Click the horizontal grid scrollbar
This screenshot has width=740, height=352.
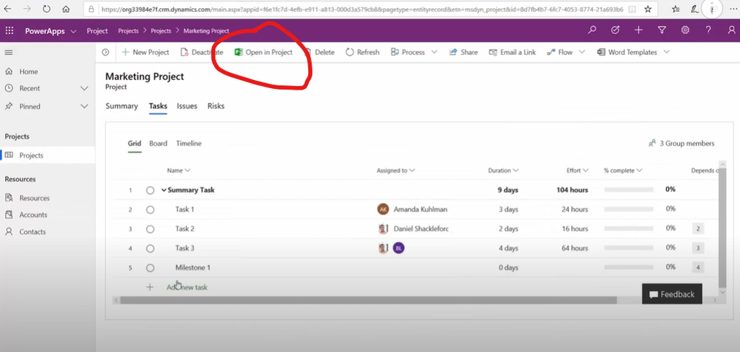[368, 300]
